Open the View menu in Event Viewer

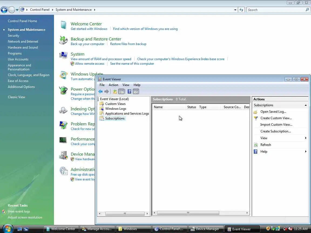click(x=126, y=85)
